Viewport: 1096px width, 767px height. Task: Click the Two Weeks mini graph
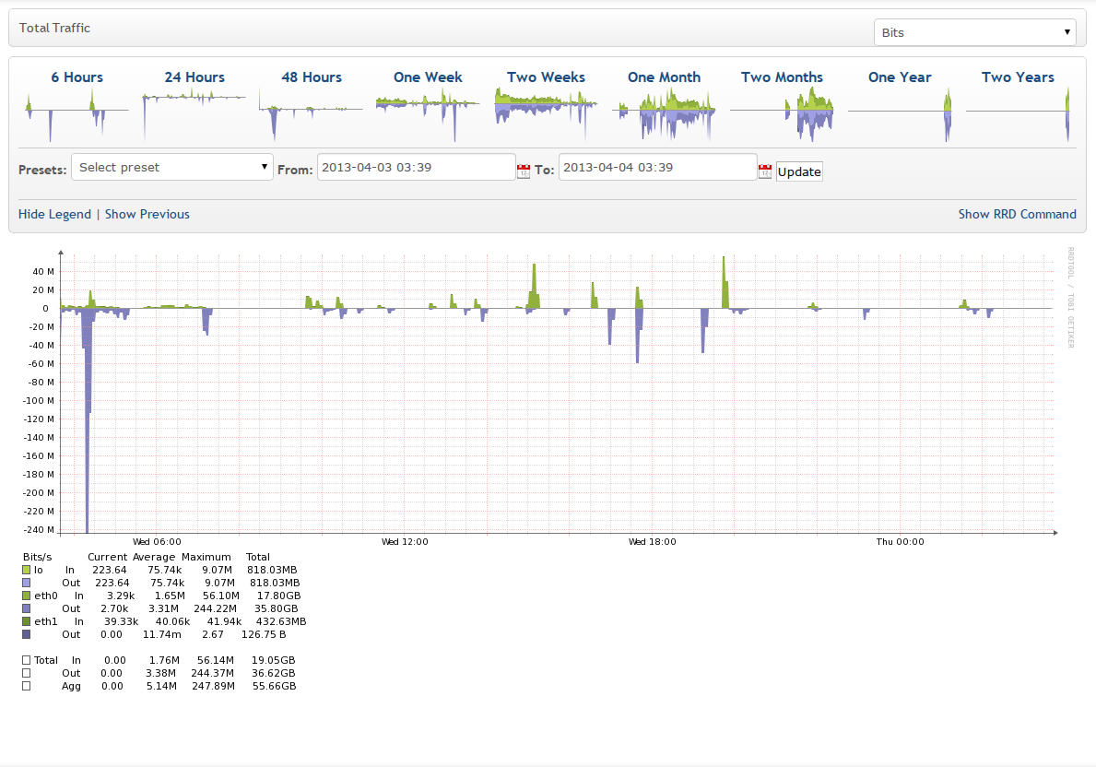point(546,112)
